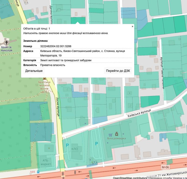Click the Земельнs ділянка heading
Image resolution: width=187 pixels, height=179 pixels.
coord(35,41)
